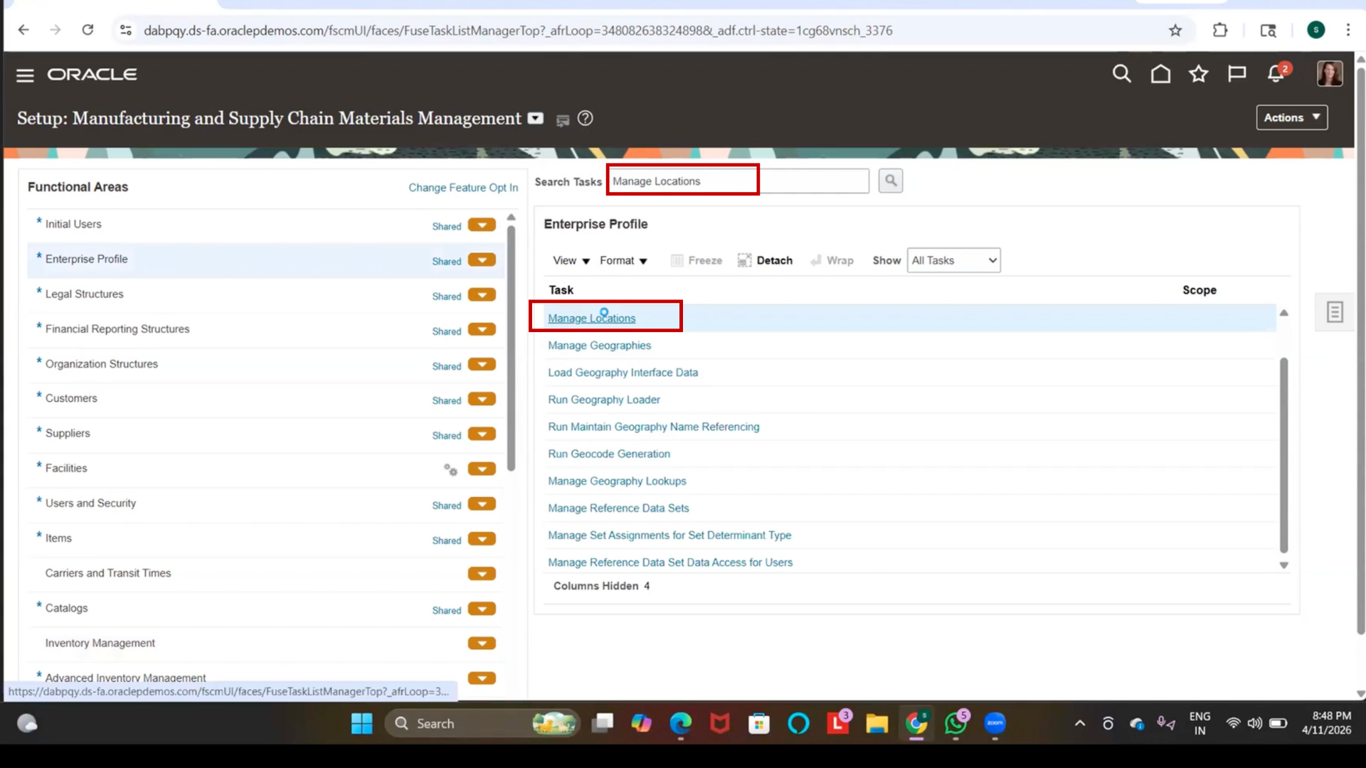Open the user profile avatar menu

[1329, 73]
